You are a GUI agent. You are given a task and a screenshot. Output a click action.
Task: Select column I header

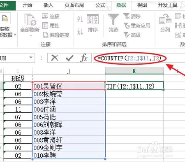[18, 71]
